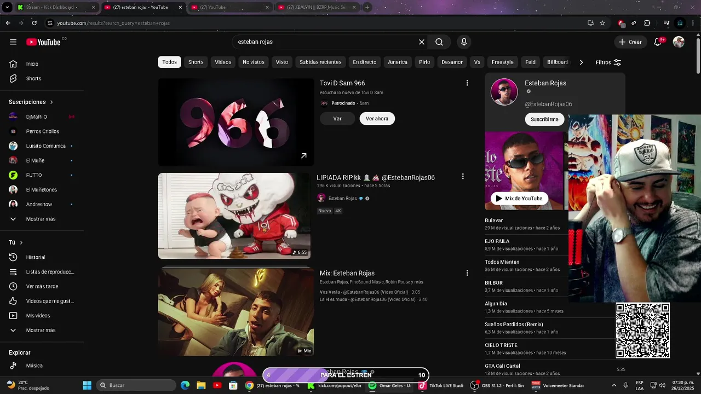This screenshot has height=394, width=701.
Task: Open options menu for LIPIADA RIP kk video
Action: [463, 177]
